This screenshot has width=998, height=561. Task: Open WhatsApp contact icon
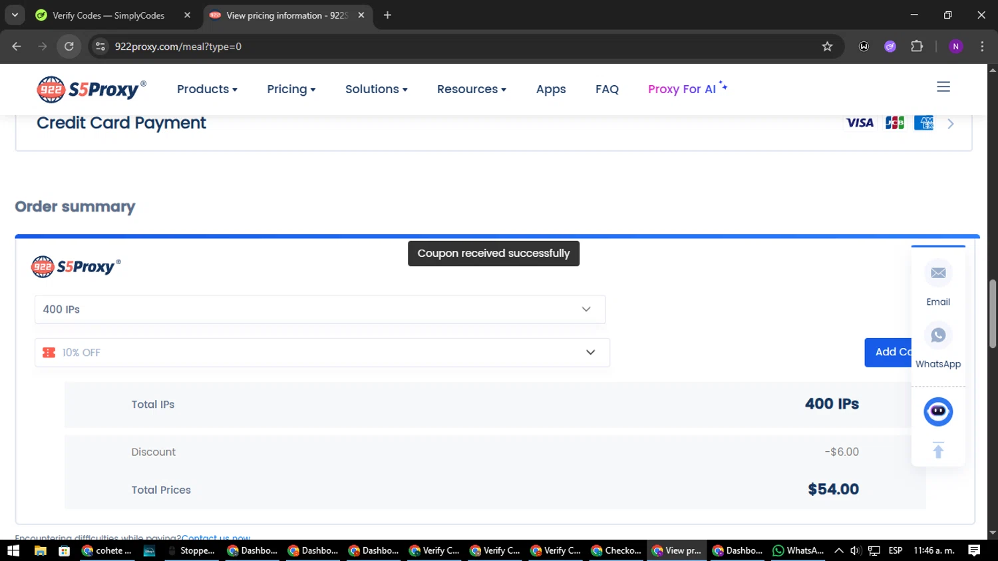pos(938,335)
